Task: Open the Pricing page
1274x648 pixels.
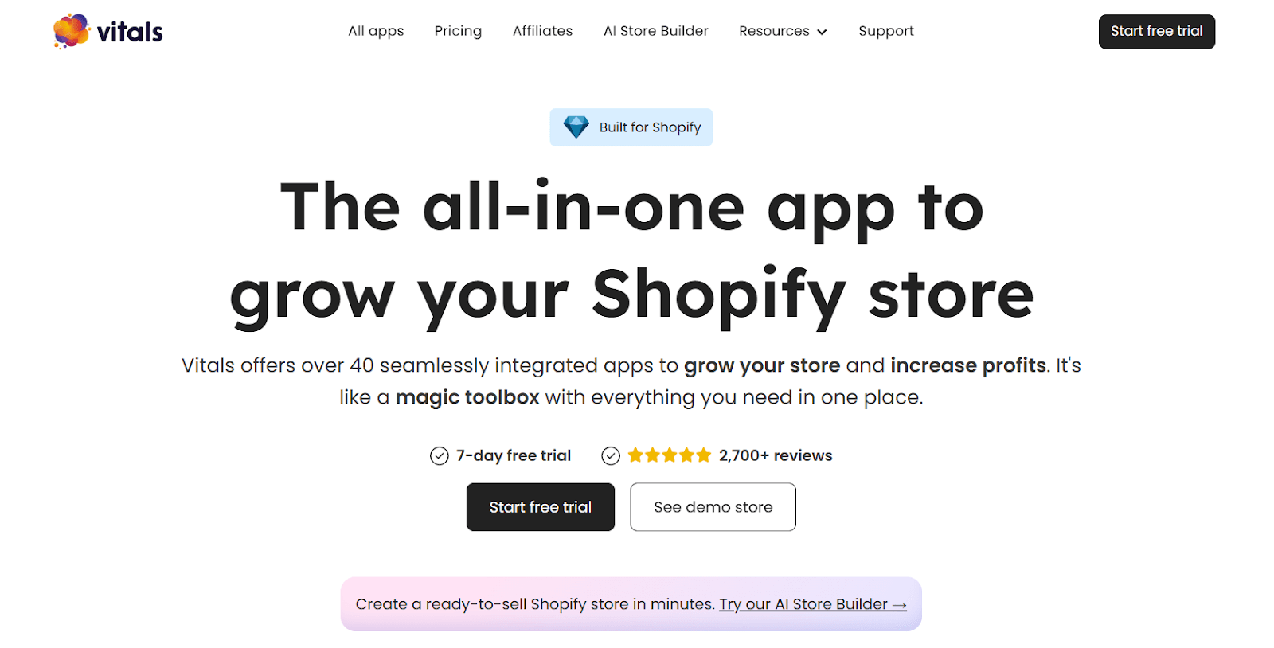Action: click(x=458, y=31)
